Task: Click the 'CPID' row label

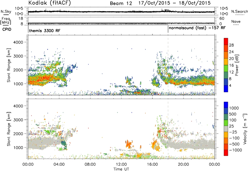Action: click(7, 29)
